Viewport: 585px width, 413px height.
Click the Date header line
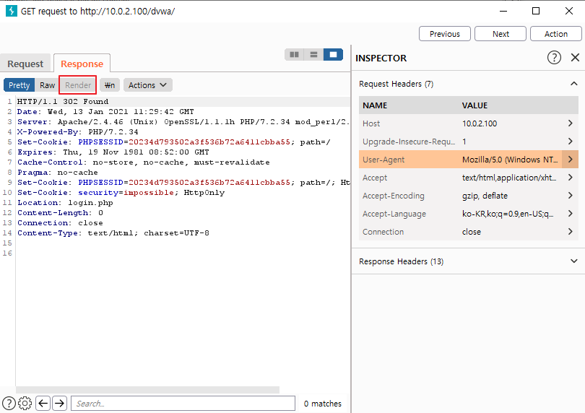point(105,111)
